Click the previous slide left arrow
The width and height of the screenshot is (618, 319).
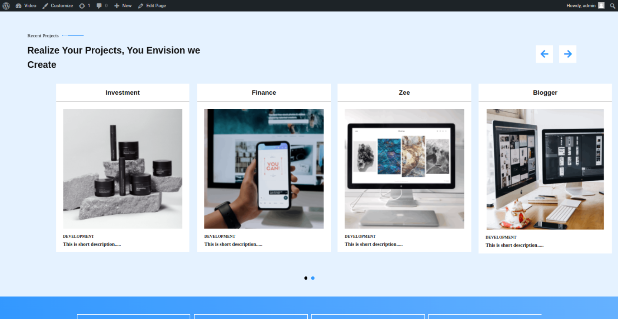pos(544,54)
